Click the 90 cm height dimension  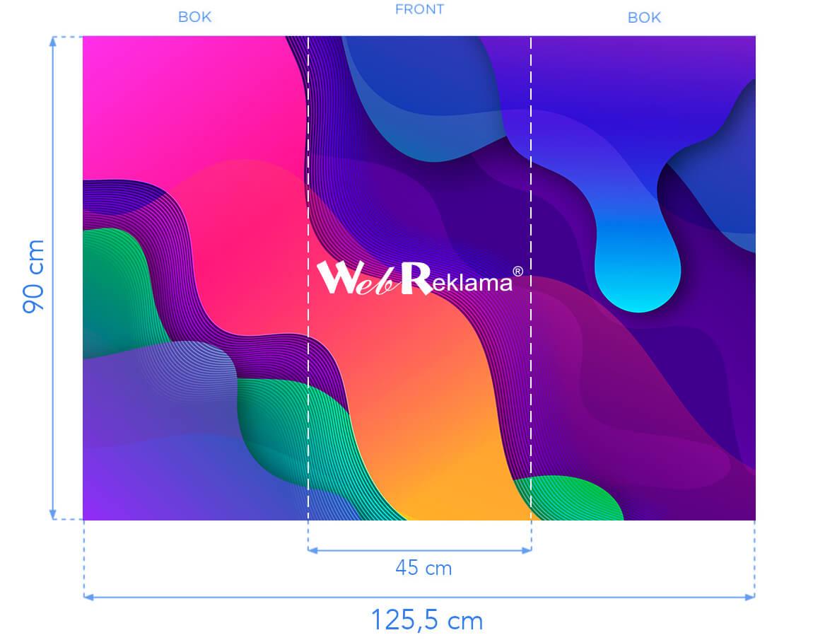click(33, 277)
